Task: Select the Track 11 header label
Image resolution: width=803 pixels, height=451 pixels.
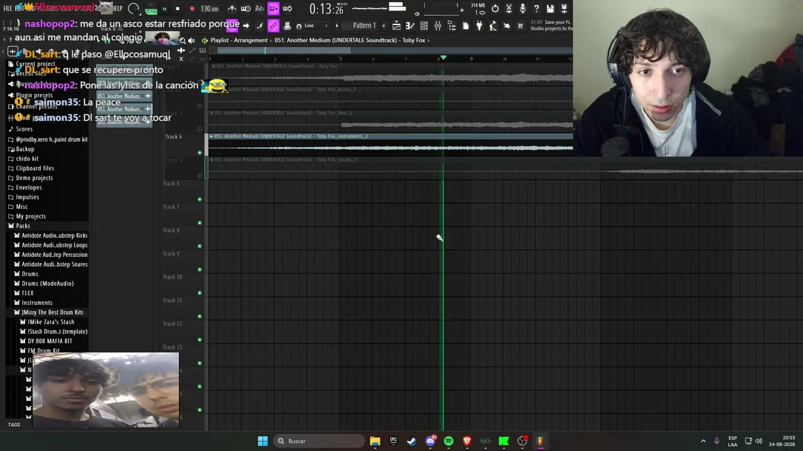Action: 173,301
